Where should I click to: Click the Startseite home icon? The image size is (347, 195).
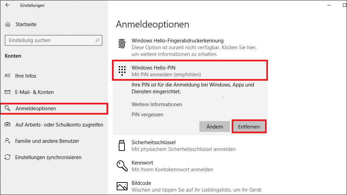(8, 24)
